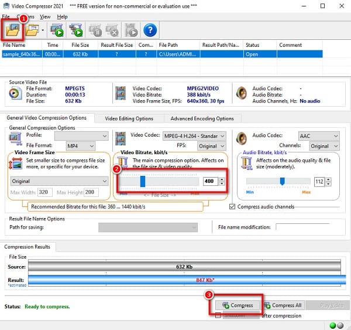Screen dimensions: 351x330
Task: Decrease audio bitrate with the down arrow
Action: (x=328, y=183)
